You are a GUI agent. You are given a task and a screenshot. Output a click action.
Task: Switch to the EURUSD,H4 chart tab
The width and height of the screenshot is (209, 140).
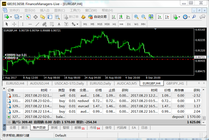[15, 83]
